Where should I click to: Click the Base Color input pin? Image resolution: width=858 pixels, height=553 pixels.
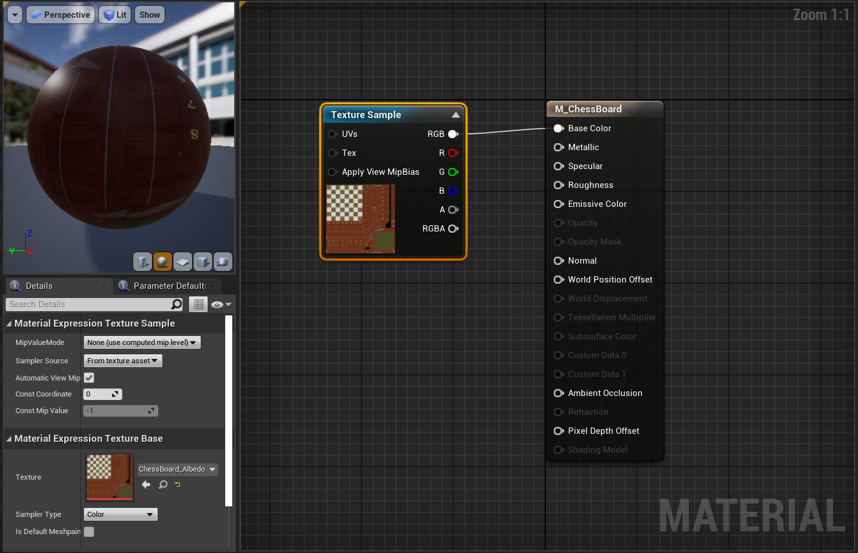tap(558, 128)
